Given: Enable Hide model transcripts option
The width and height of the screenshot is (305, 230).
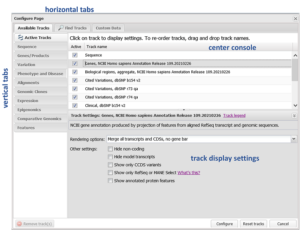Looking at the screenshot, I should click(110, 157).
